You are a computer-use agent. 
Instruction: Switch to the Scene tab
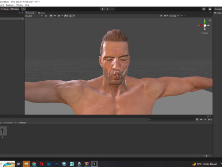[x=30, y=13]
